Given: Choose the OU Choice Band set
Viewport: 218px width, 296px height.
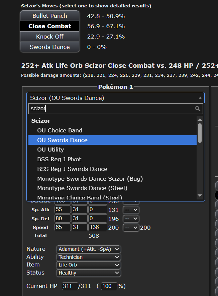Looking at the screenshot, I should (112, 130).
